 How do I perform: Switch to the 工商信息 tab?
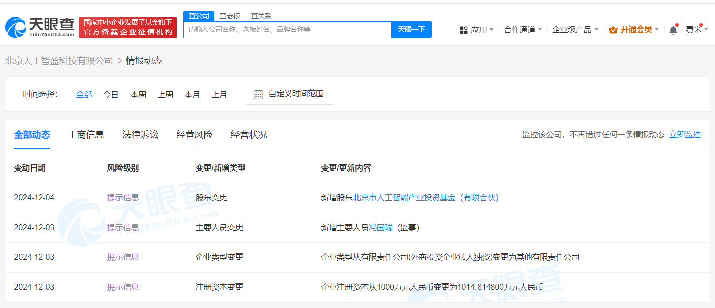click(x=86, y=134)
